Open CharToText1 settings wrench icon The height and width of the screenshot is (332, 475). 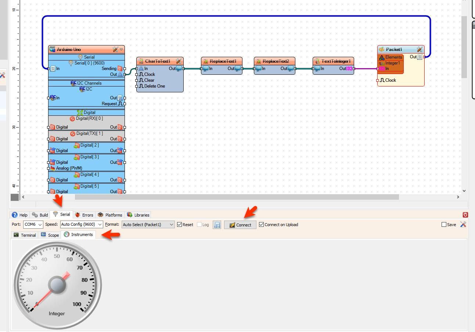pyautogui.click(x=179, y=61)
